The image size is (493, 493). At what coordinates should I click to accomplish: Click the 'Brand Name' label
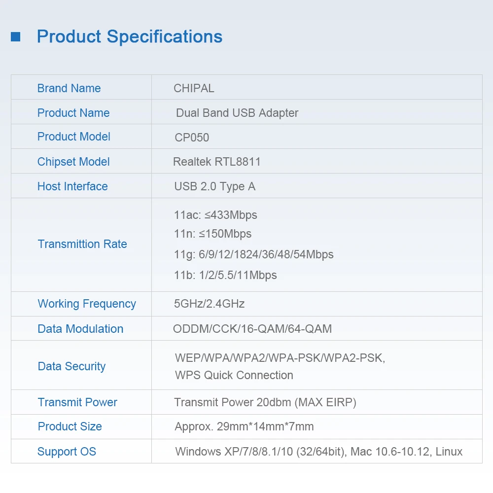69,88
